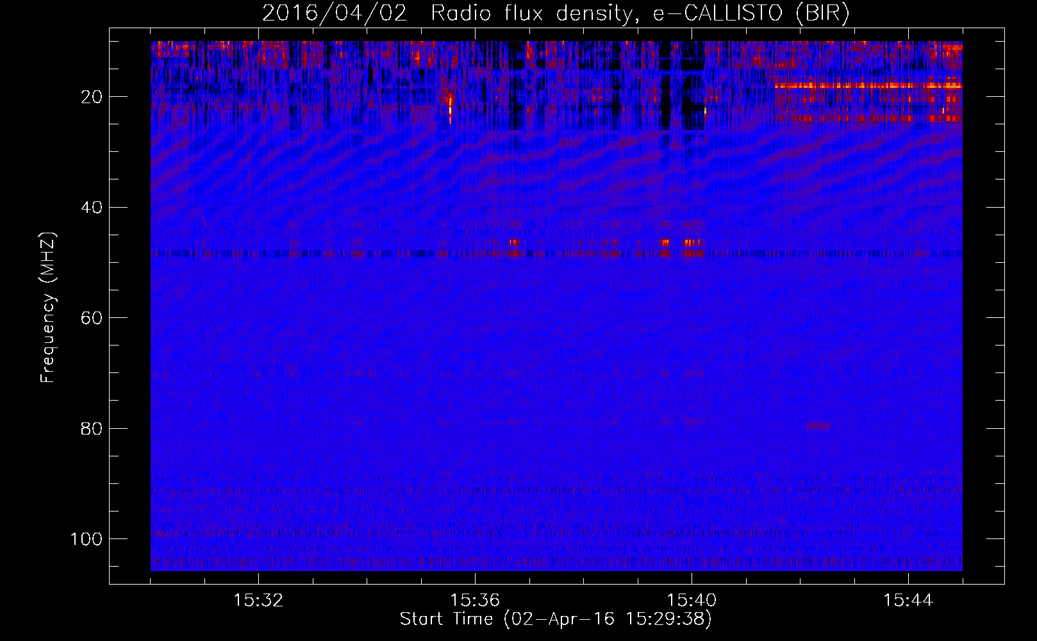Click the "15:40" time tick label
This screenshot has width=1037, height=641.
point(692,601)
